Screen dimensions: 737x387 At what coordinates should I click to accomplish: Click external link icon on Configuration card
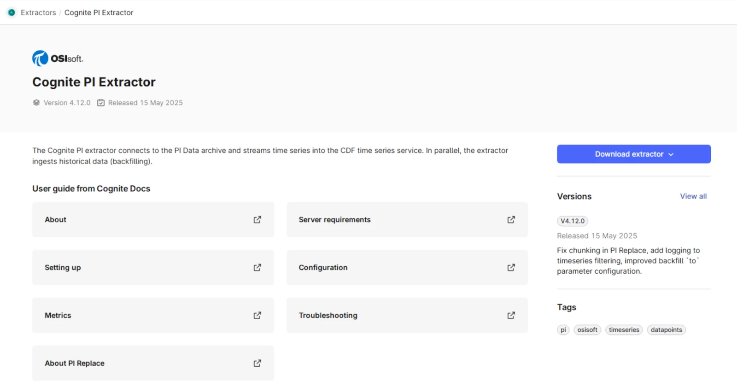(x=511, y=268)
